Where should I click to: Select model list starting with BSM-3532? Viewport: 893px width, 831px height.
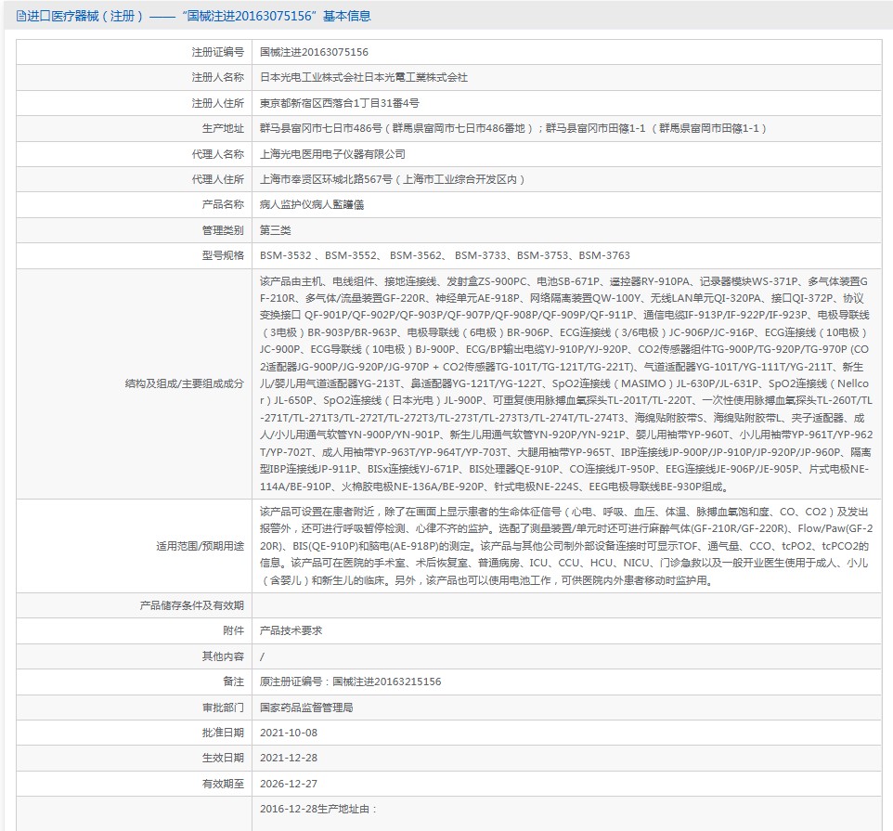(x=445, y=255)
